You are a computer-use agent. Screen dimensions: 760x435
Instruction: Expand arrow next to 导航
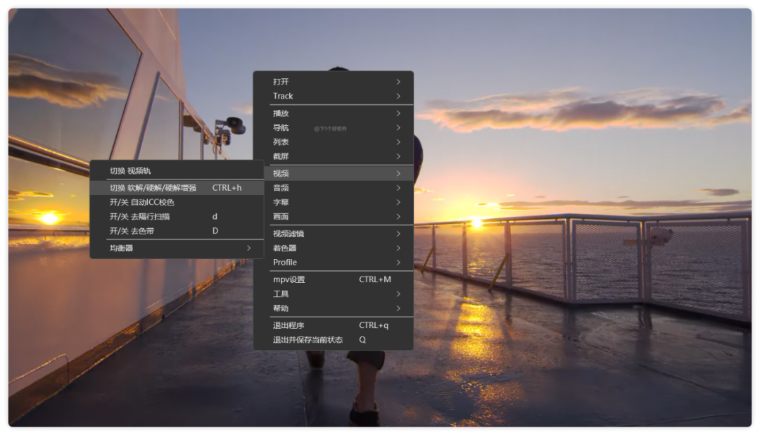(398, 127)
